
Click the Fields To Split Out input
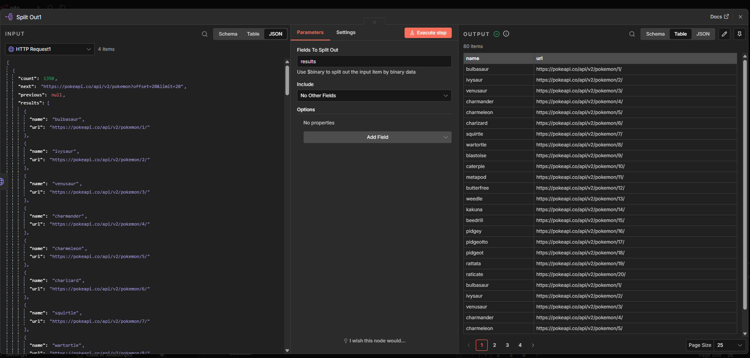pos(374,62)
